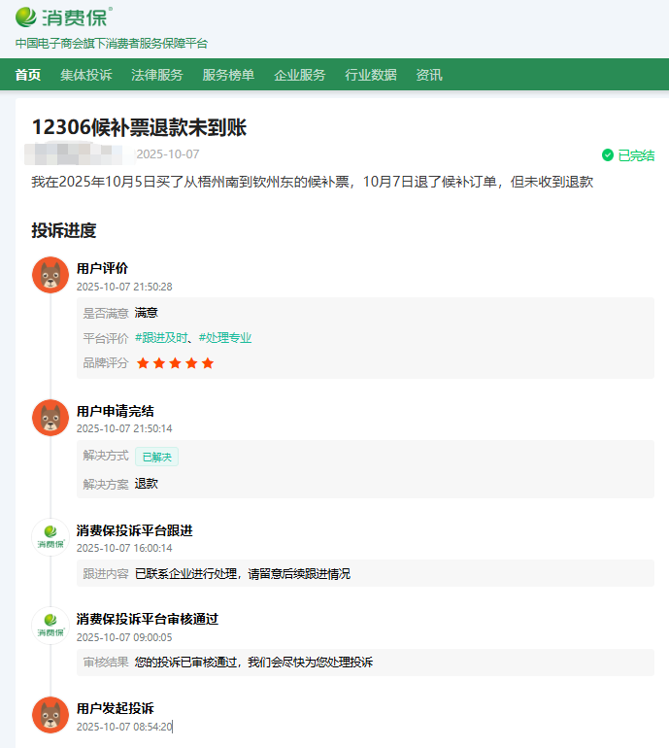Select 服务榜单 in the navigation bar
This screenshot has height=748, width=669.
pos(228,75)
